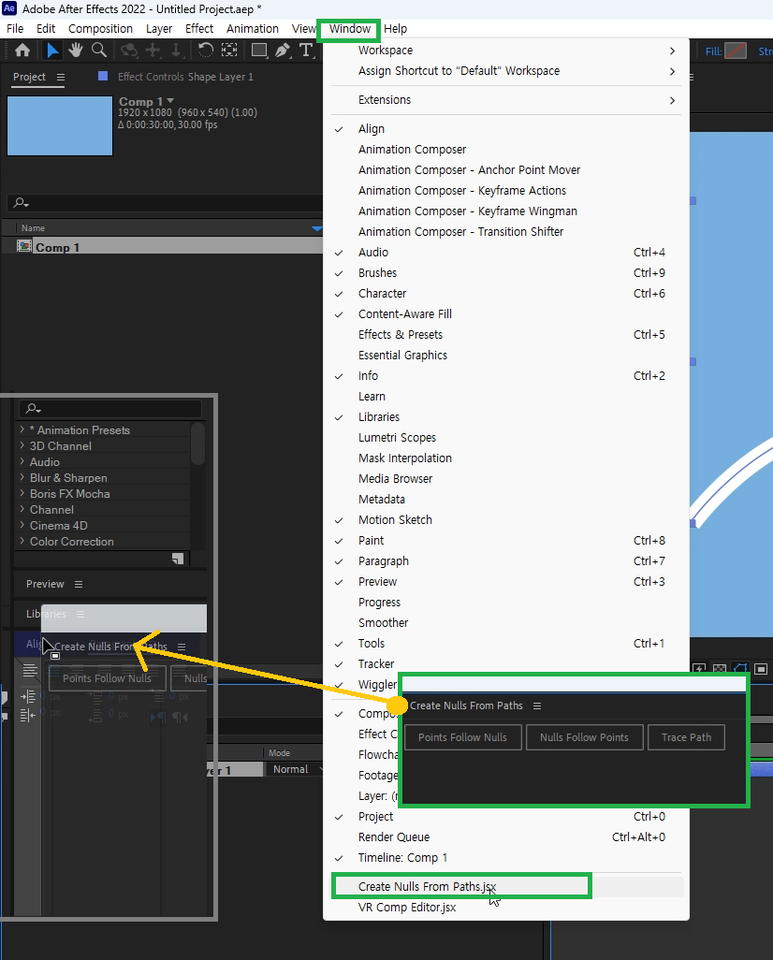This screenshot has width=773, height=960.
Task: Click the composition icon beside Comp 1
Action: [24, 247]
